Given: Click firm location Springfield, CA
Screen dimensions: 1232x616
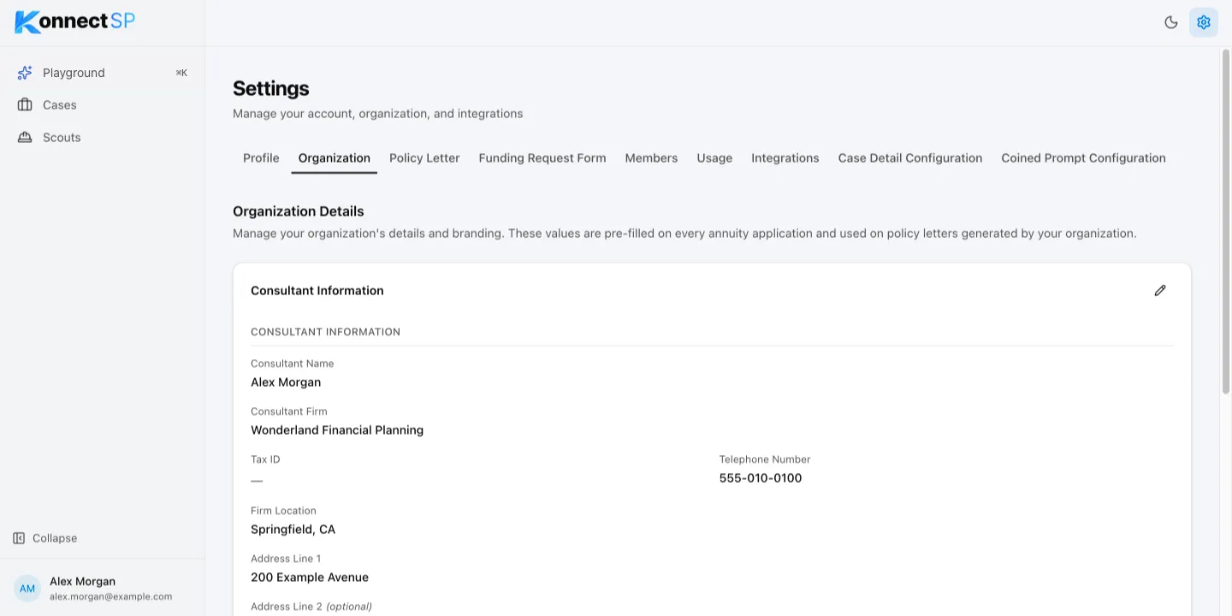Looking at the screenshot, I should (293, 530).
